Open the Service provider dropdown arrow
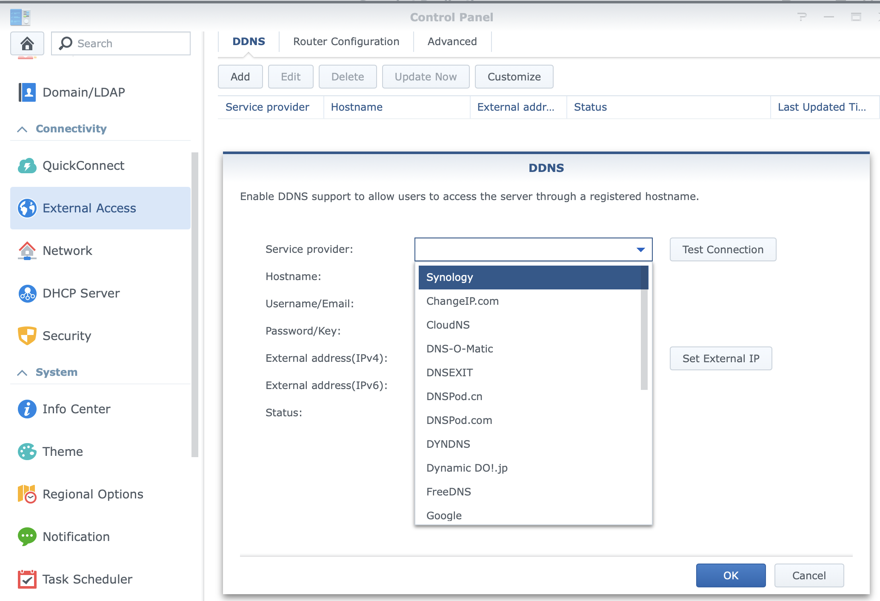880x601 pixels. 641,249
